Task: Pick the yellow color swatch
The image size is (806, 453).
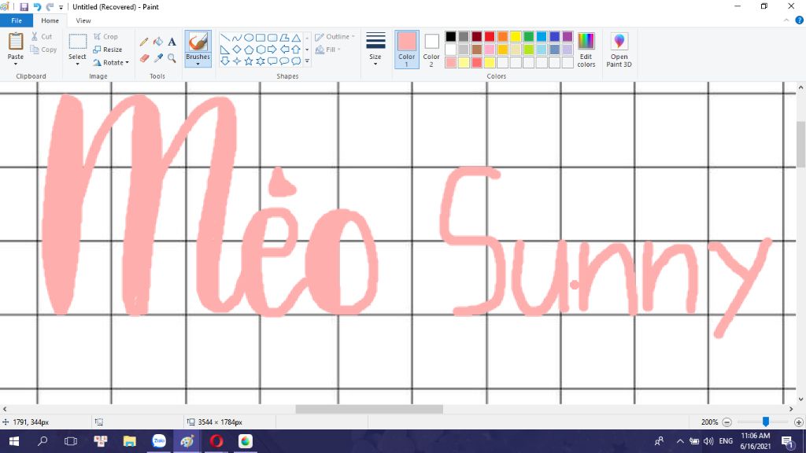Action: [x=516, y=36]
